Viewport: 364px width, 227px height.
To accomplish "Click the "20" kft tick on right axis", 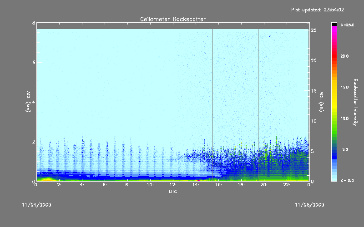I will point(313,60).
